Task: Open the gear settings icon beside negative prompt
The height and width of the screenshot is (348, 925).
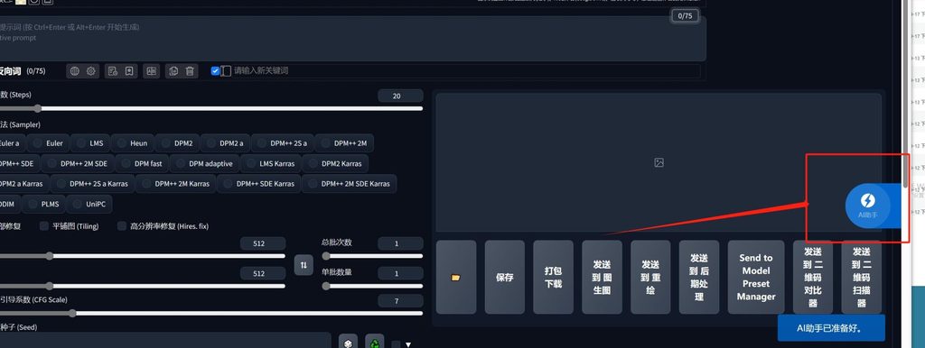Action: click(91, 71)
